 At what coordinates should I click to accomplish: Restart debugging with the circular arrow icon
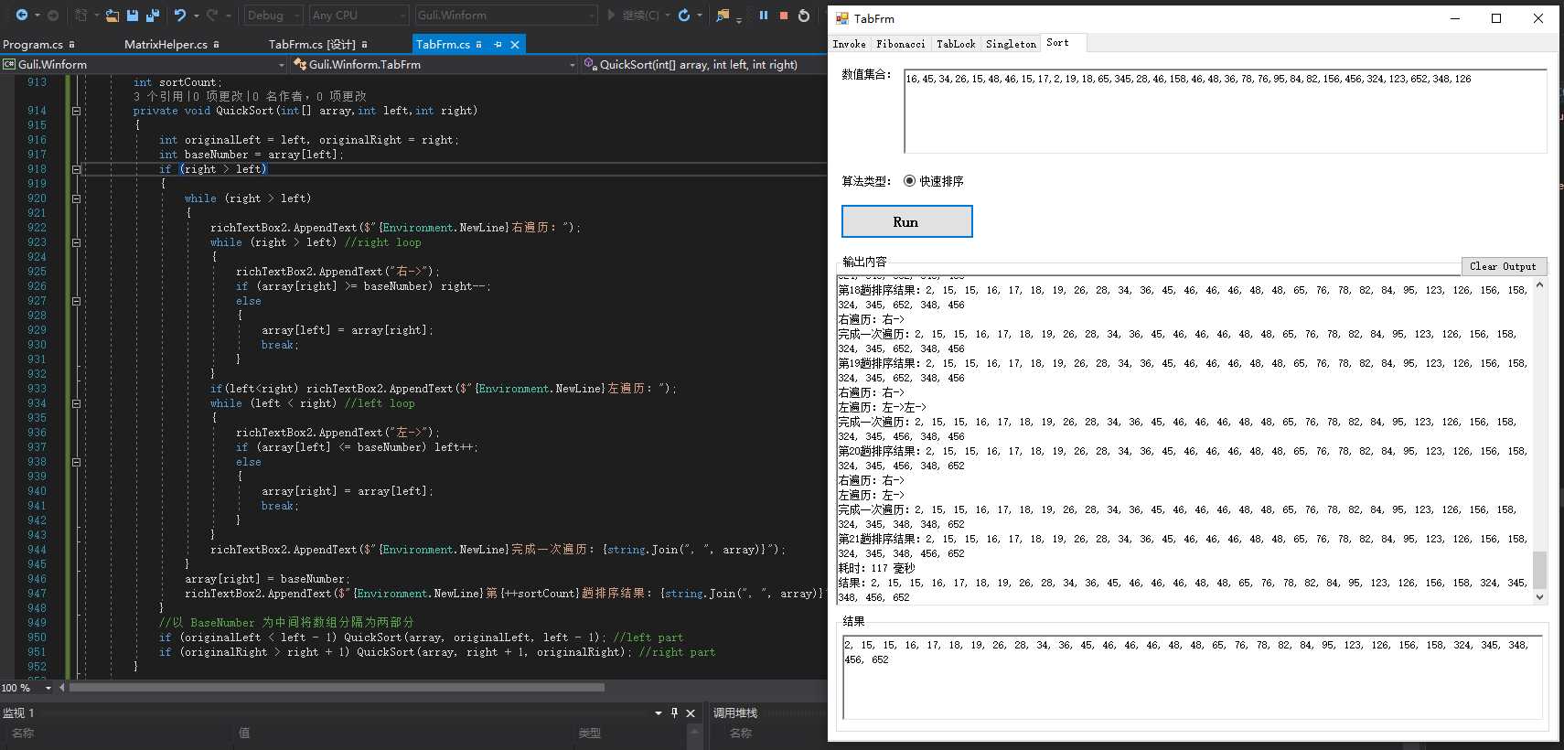(x=804, y=16)
